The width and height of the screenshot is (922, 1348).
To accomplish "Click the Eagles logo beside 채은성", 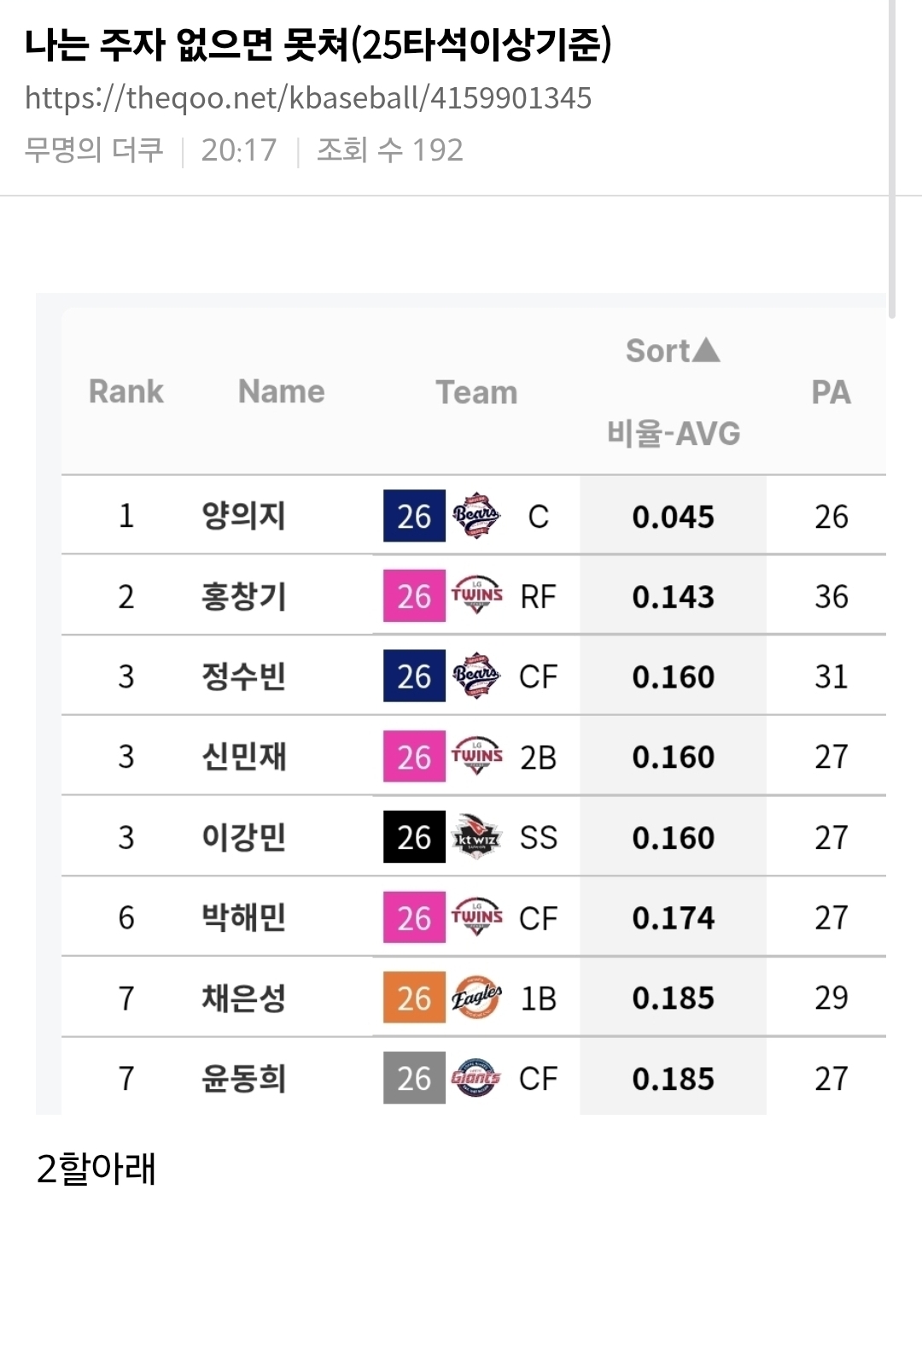I will coord(476,998).
